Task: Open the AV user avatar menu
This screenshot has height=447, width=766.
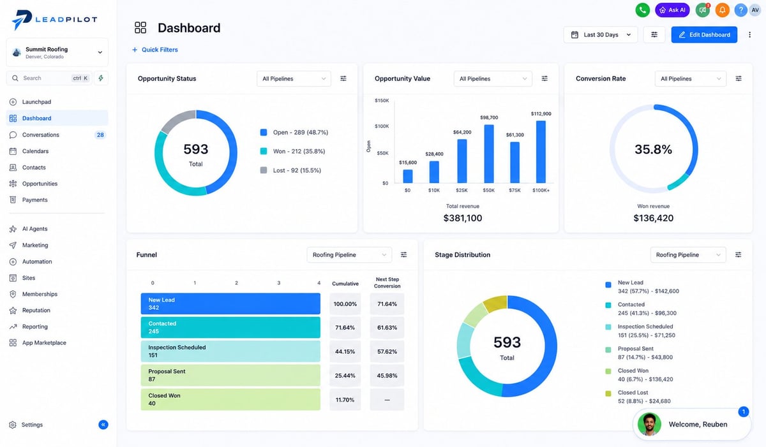Action: point(754,10)
